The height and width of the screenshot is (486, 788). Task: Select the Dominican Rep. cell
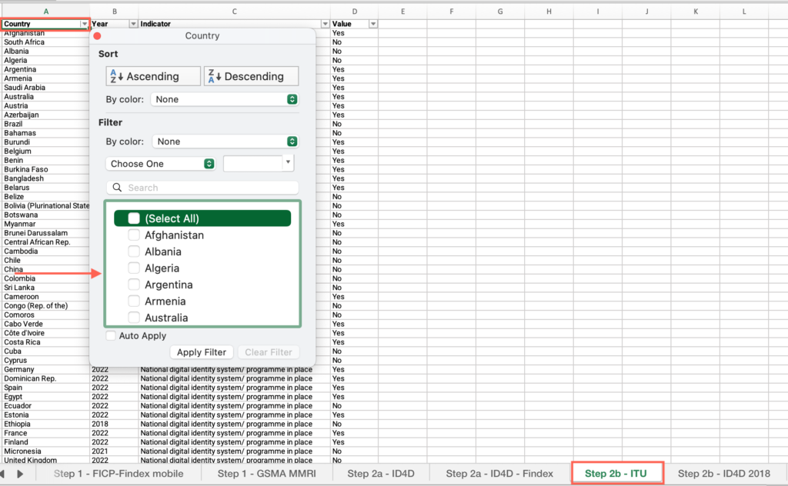point(45,378)
